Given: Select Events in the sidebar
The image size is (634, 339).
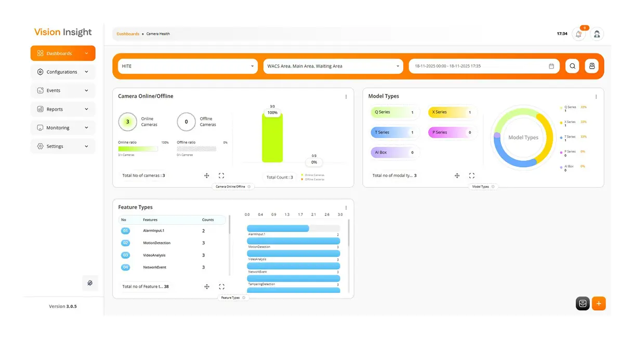Looking at the screenshot, I should pos(63,90).
